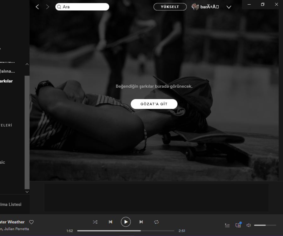This screenshot has height=236, width=283.
Task: Focus the Ara search field
Action: click(84, 7)
